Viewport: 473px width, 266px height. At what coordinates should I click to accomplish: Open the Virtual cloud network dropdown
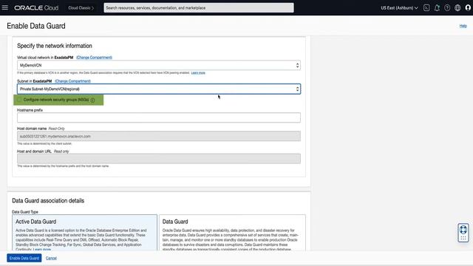pos(159,65)
